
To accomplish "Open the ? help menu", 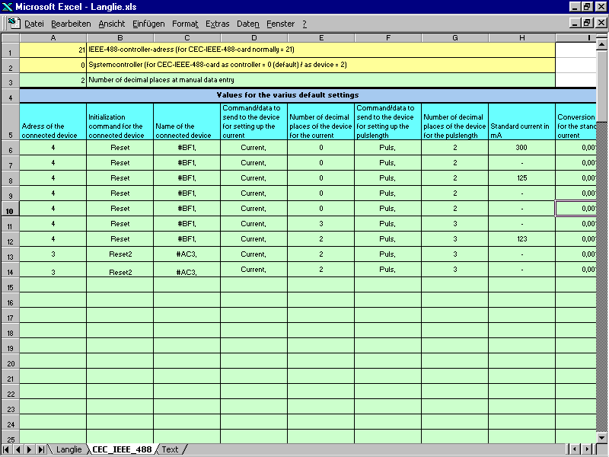I will click(304, 24).
